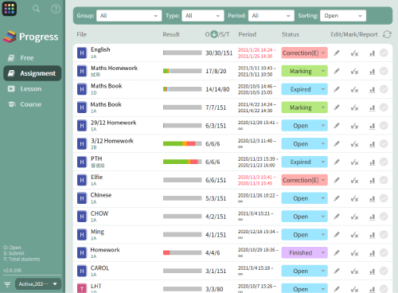The width and height of the screenshot is (398, 293).
Task: Refresh the assignment list
Action: pyautogui.click(x=387, y=34)
